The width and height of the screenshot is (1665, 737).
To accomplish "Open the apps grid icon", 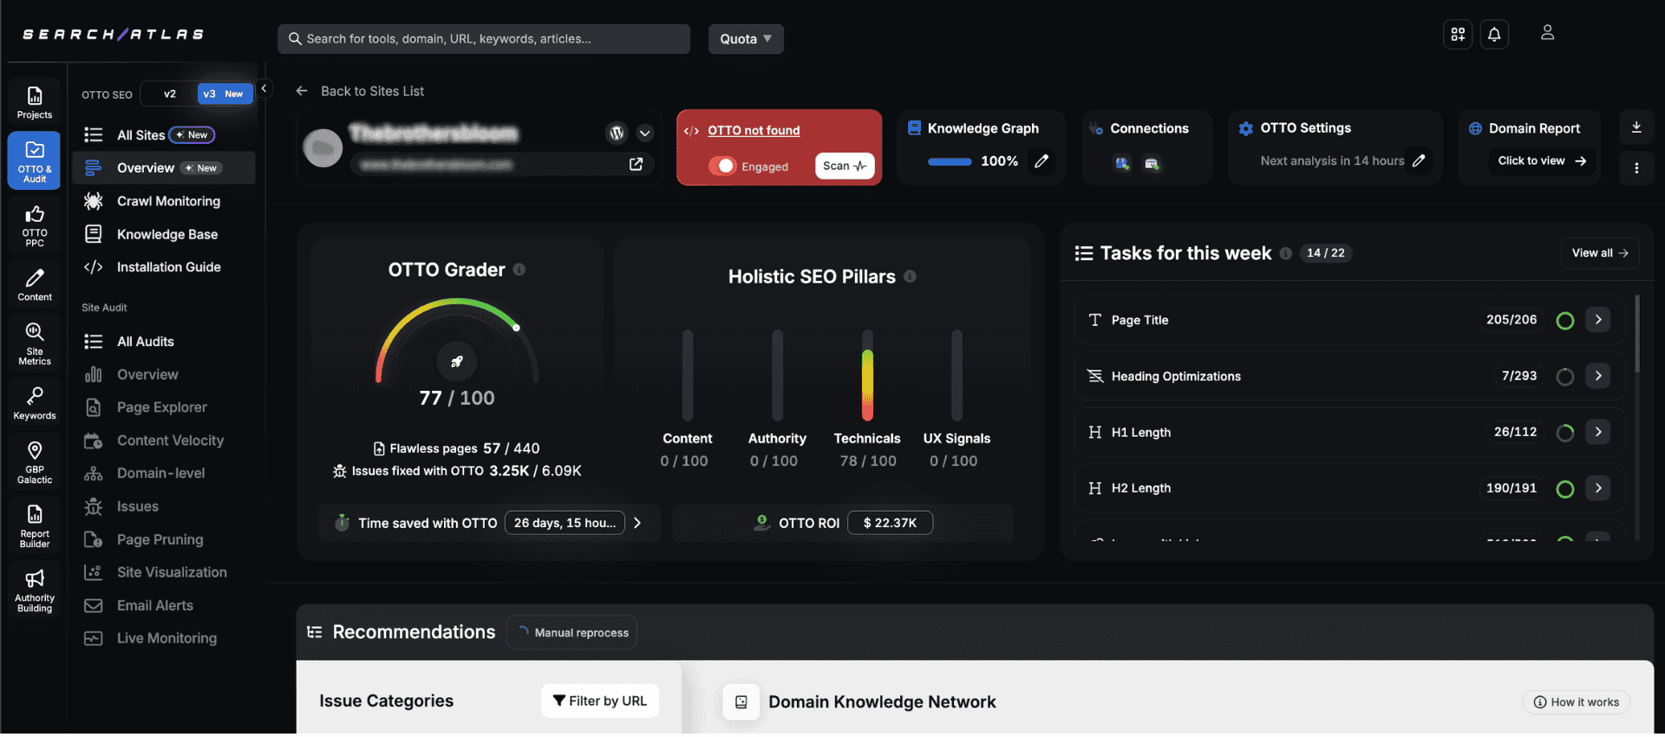I will click(x=1458, y=35).
